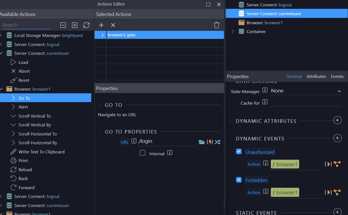Select the Go To folder picker icon
Screen dimensions: 348x215
pyautogui.click(x=202, y=142)
